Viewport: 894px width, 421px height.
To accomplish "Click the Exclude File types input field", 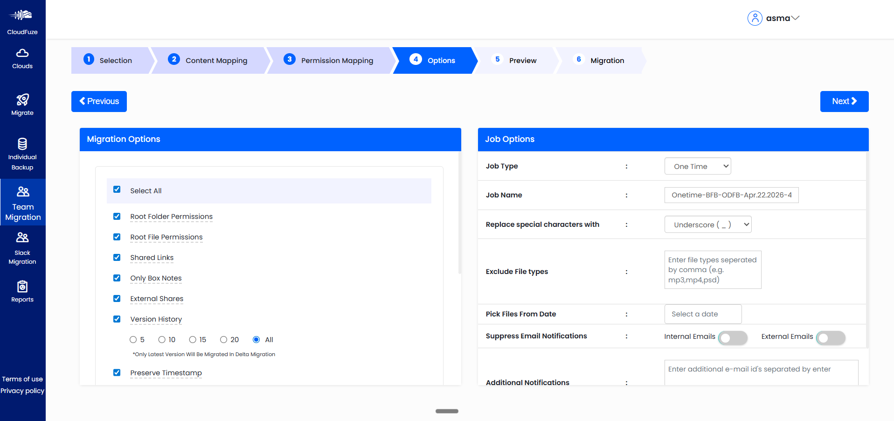I will pyautogui.click(x=713, y=270).
